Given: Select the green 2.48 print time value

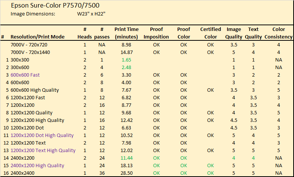Looking at the screenshot, I should [x=126, y=68].
